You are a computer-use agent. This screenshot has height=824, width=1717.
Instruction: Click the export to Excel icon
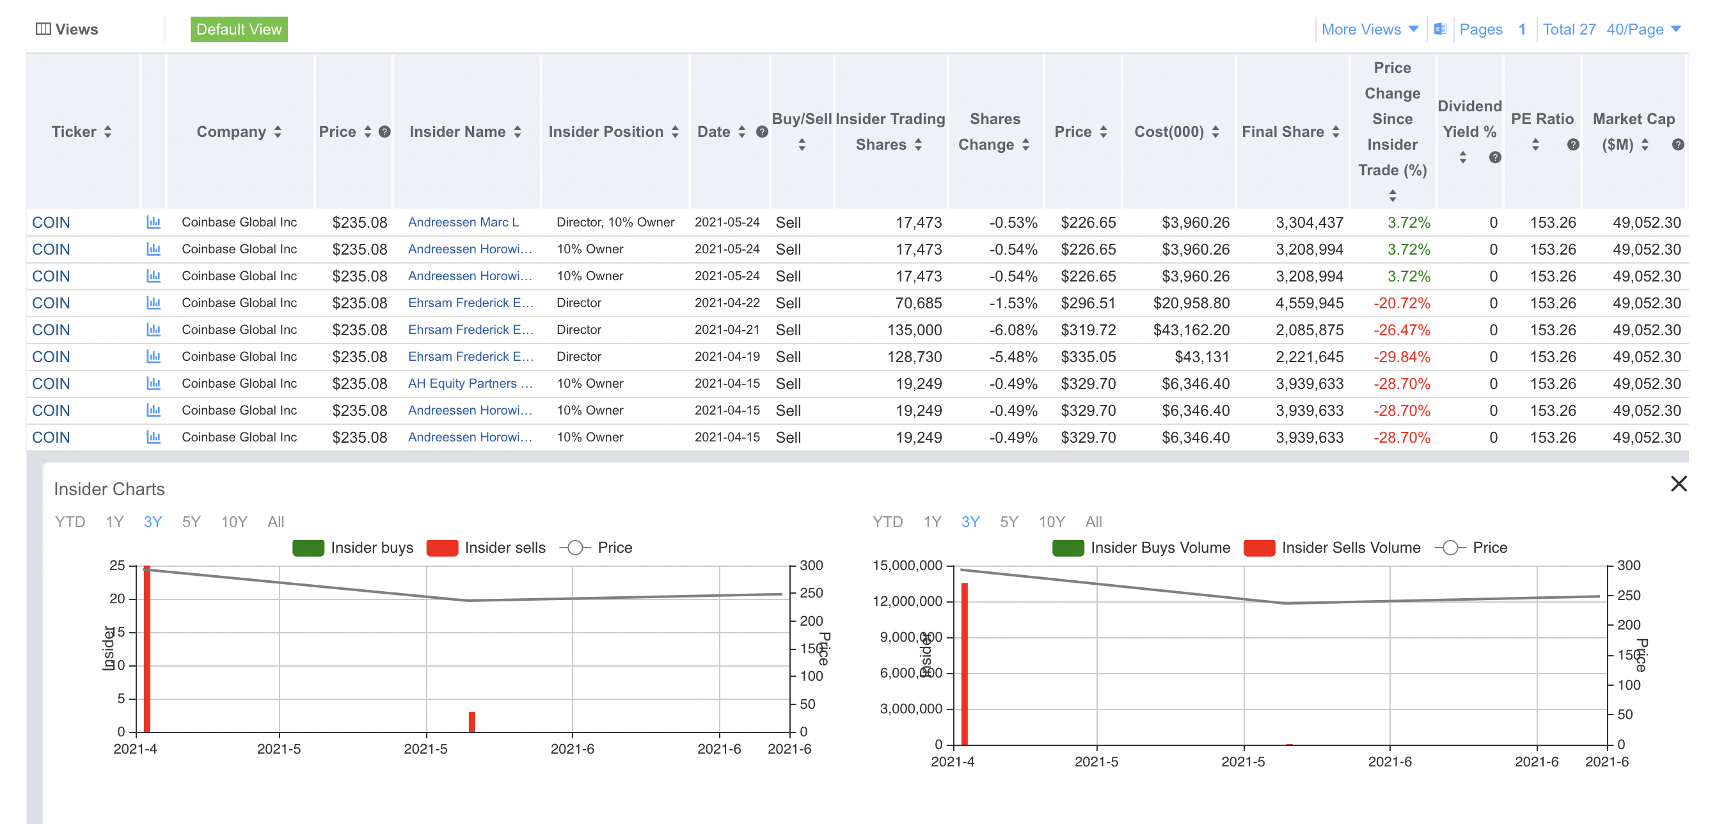pos(1440,29)
